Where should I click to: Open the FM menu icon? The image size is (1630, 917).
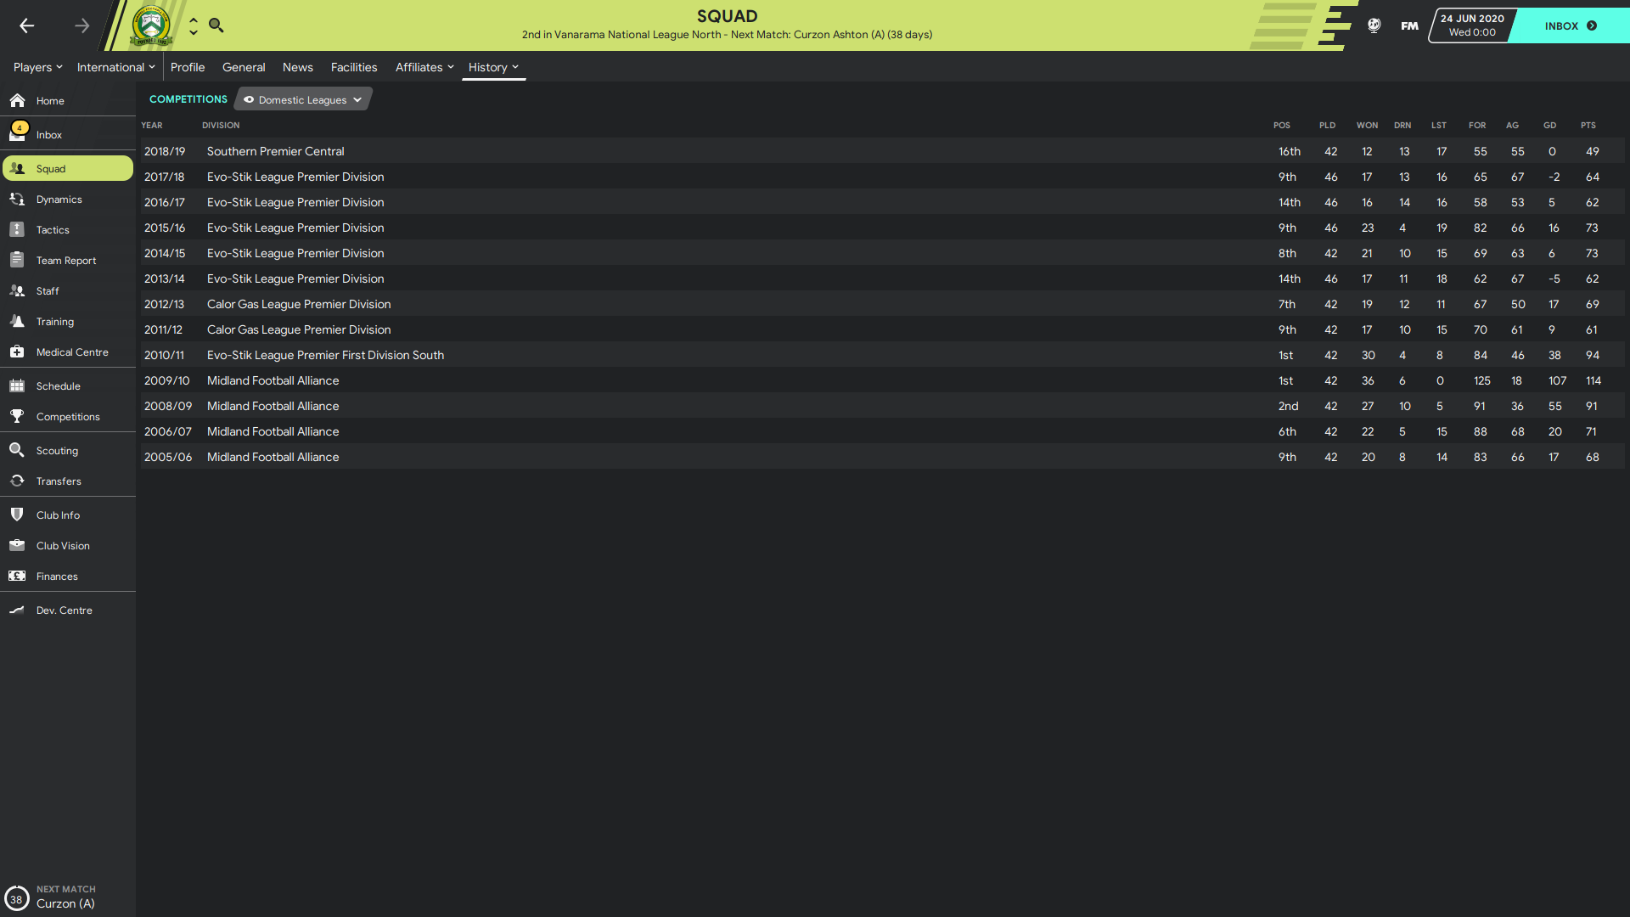pos(1409,25)
